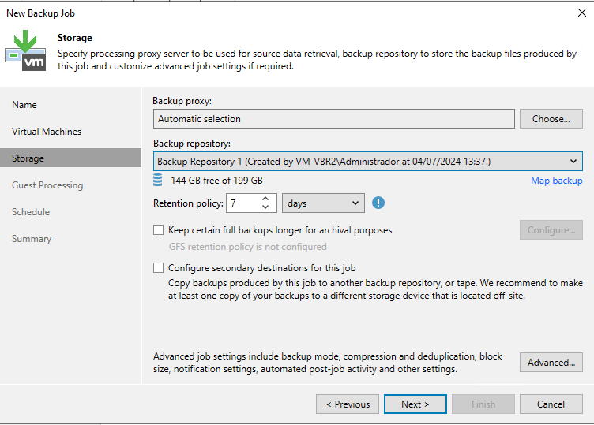Click the repository disk space icon

point(158,180)
